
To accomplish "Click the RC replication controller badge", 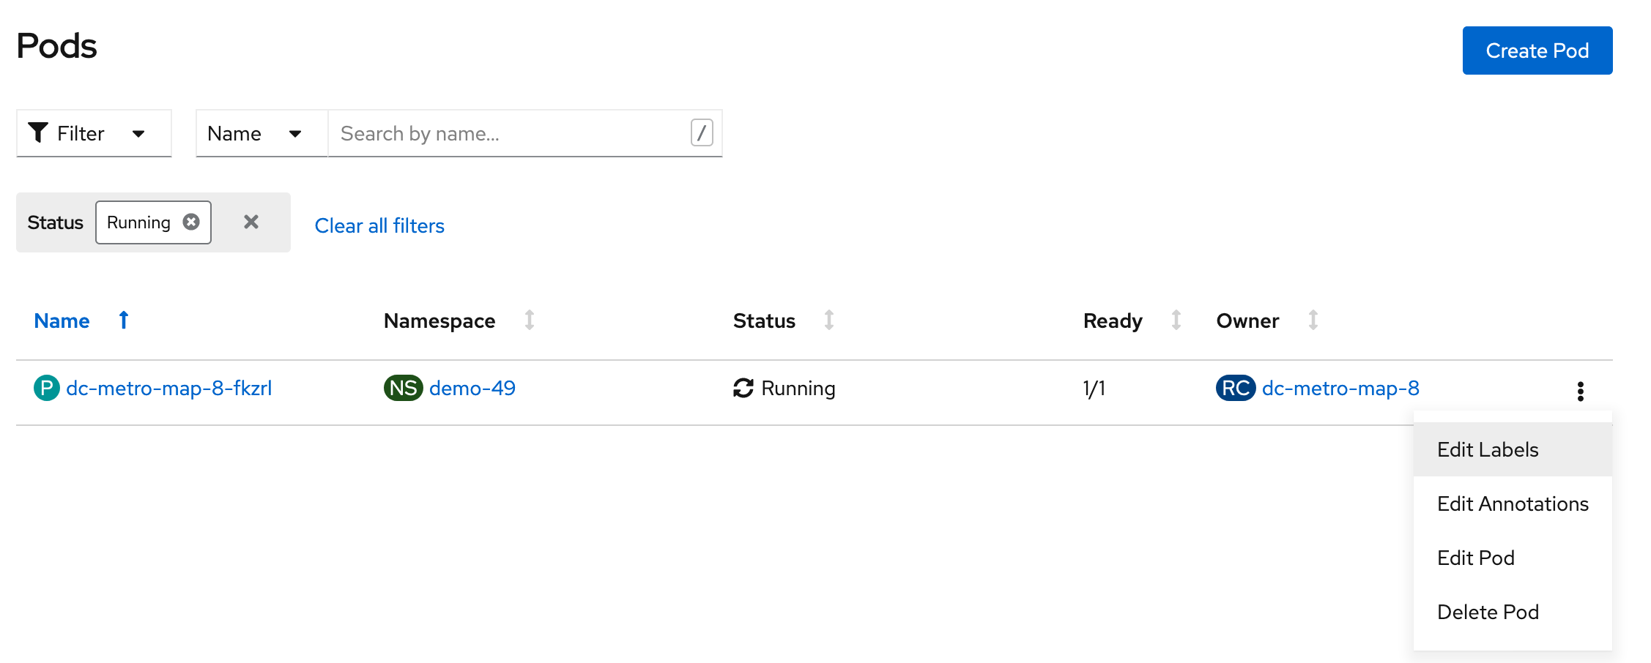I will (1236, 388).
